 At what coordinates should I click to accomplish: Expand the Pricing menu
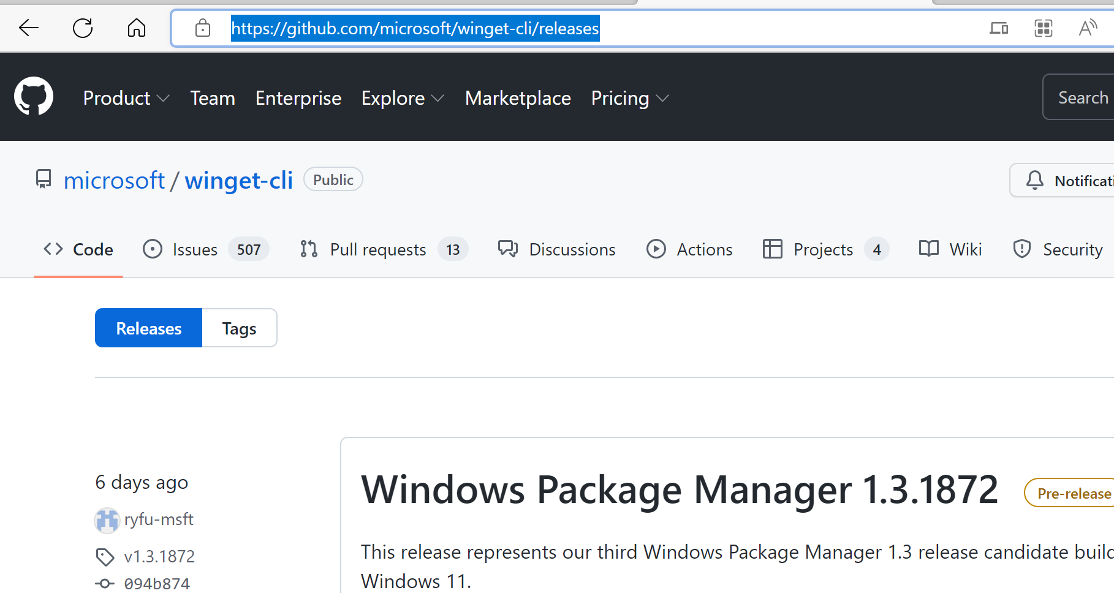coord(629,98)
